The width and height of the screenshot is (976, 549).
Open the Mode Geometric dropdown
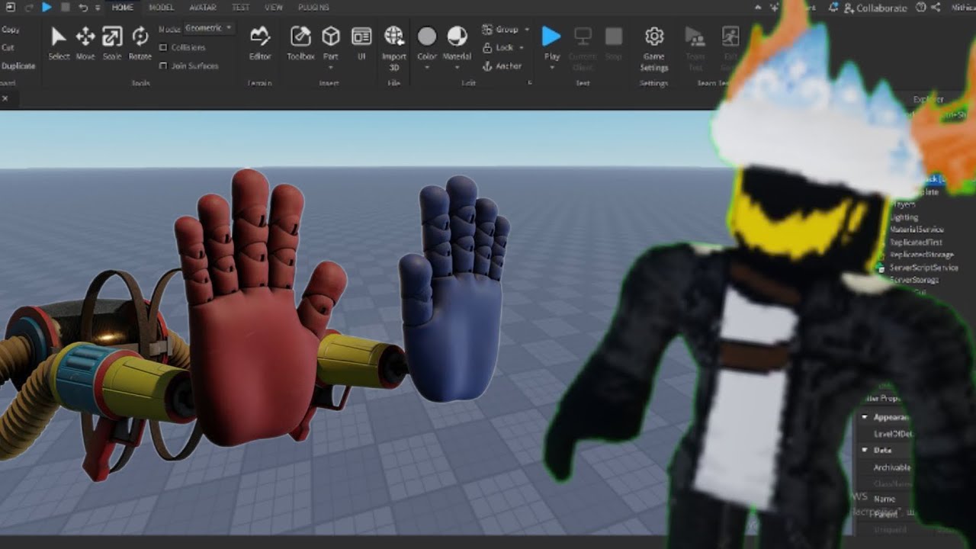(210, 28)
